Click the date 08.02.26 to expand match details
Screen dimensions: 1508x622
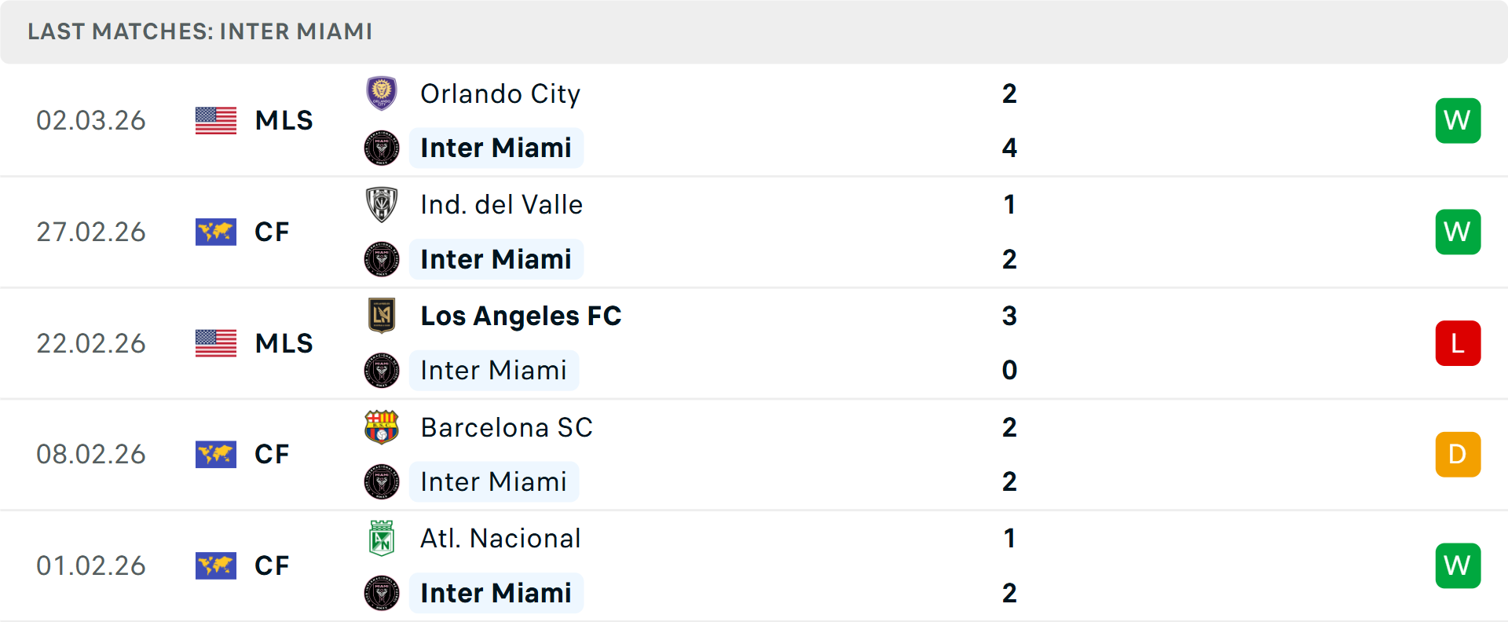[x=91, y=454]
